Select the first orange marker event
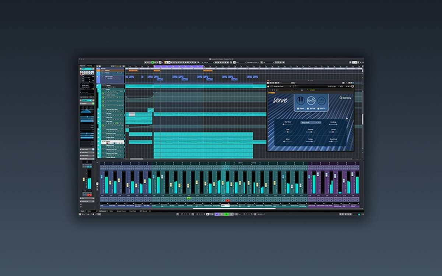The height and width of the screenshot is (276, 442). click(134, 70)
